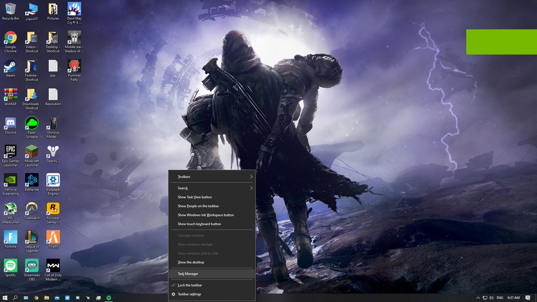The height and width of the screenshot is (302, 537).
Task: Choose Show Task View button
Action: pyautogui.click(x=212, y=197)
